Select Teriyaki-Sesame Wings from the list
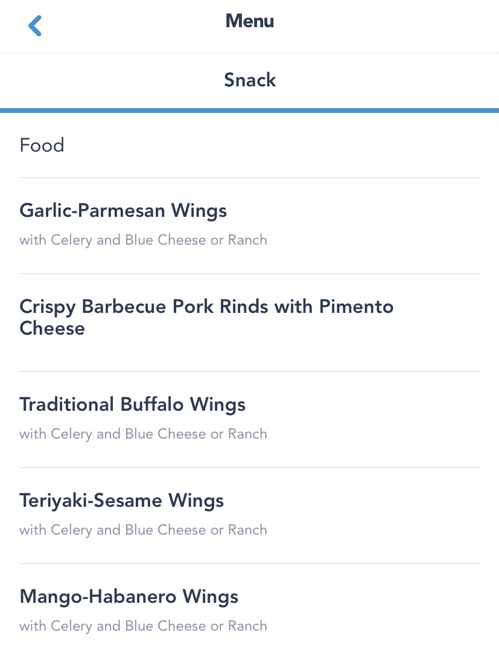Viewport: 499px width, 659px height. pyautogui.click(x=122, y=501)
